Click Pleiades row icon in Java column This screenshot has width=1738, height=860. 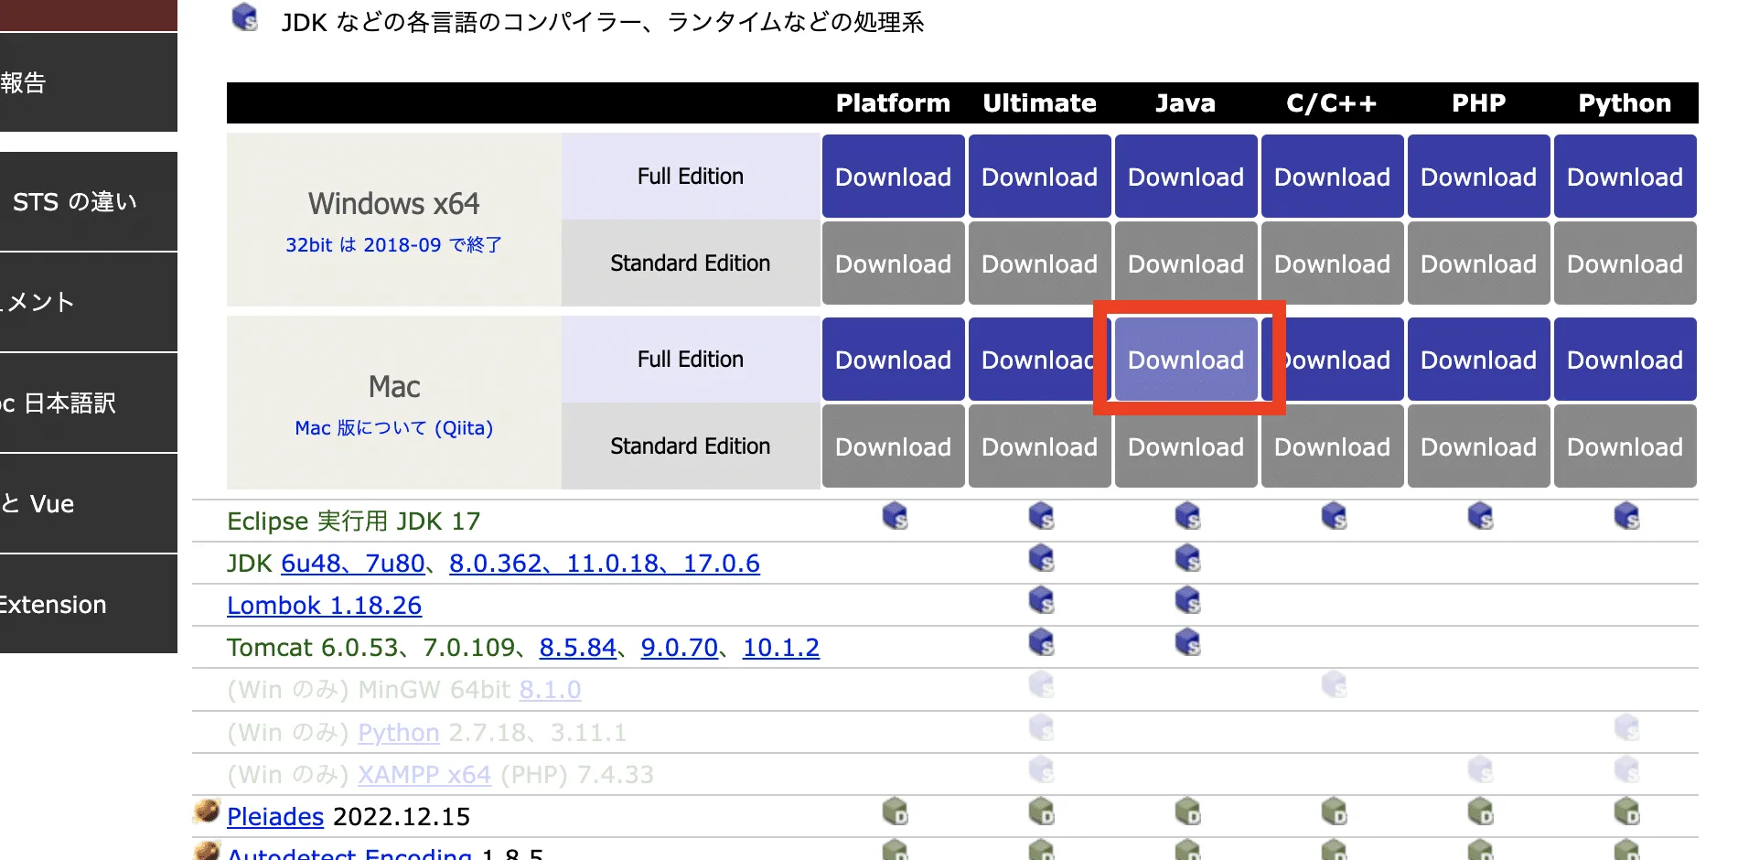pos(1187,811)
